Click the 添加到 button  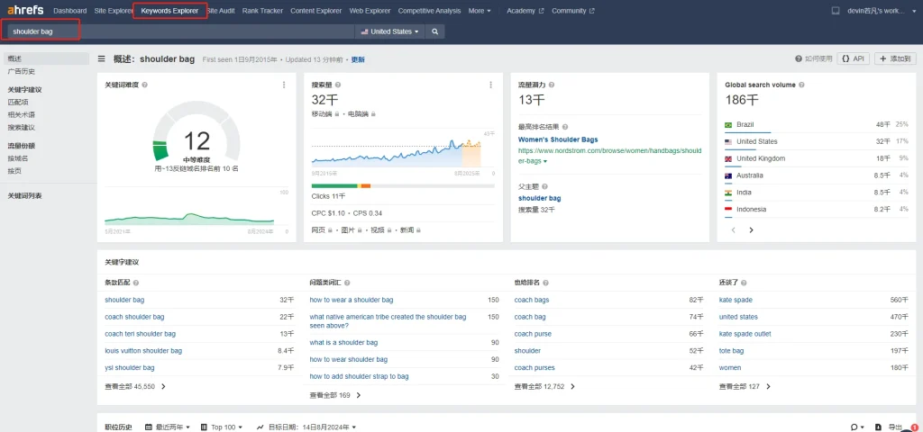895,58
